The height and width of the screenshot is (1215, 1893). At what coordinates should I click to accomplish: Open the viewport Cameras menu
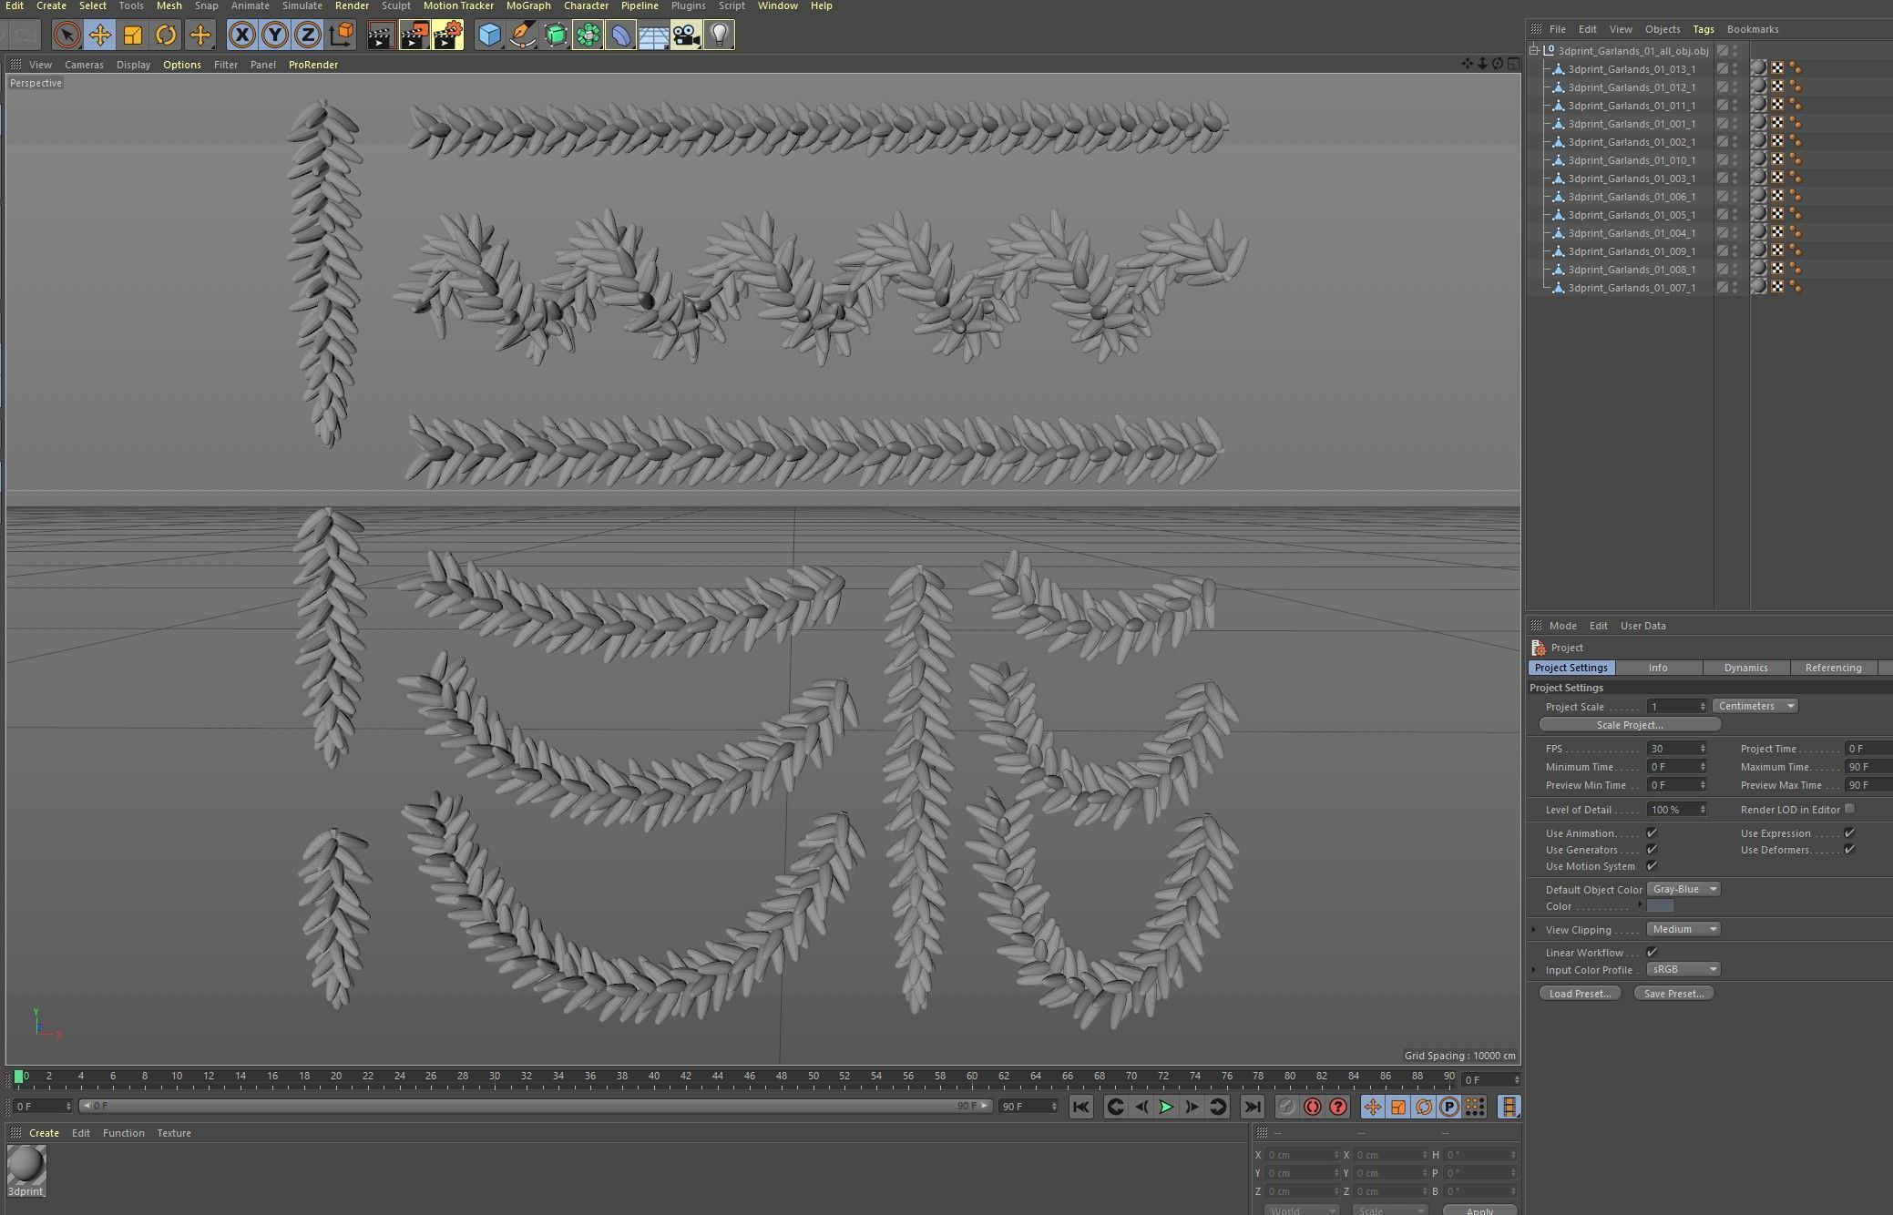[84, 65]
